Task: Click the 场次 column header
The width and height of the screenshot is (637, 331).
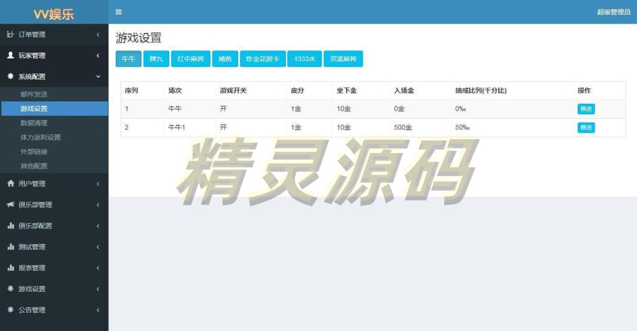Action: click(x=175, y=91)
